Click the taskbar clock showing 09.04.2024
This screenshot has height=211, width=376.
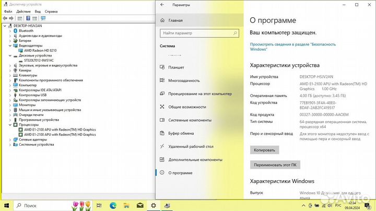(352, 206)
